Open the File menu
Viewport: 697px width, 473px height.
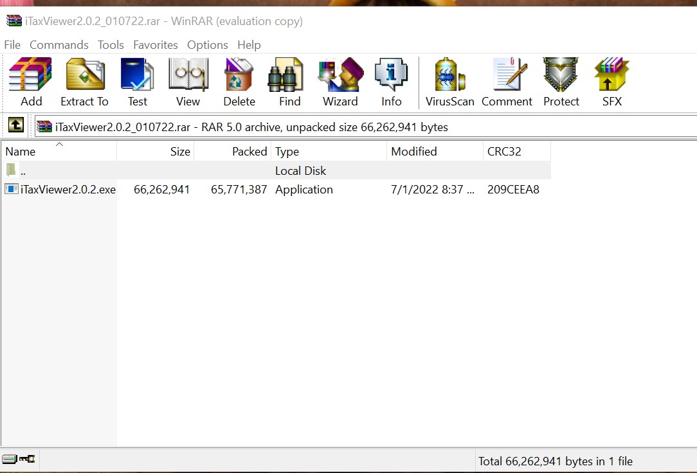(x=12, y=45)
